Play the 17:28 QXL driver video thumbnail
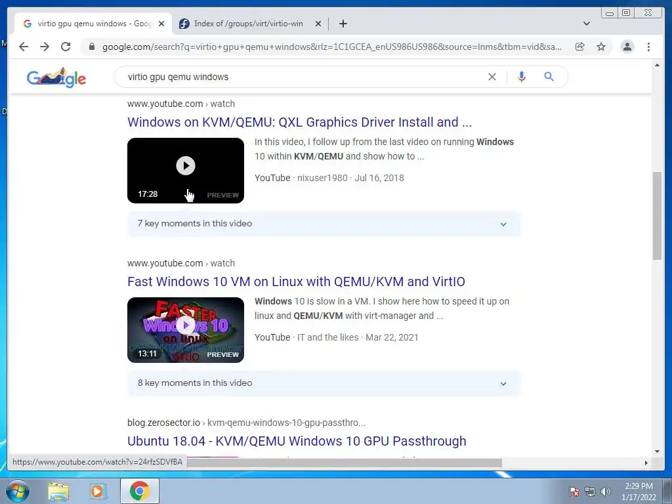Image resolution: width=672 pixels, height=504 pixels. [x=186, y=170]
